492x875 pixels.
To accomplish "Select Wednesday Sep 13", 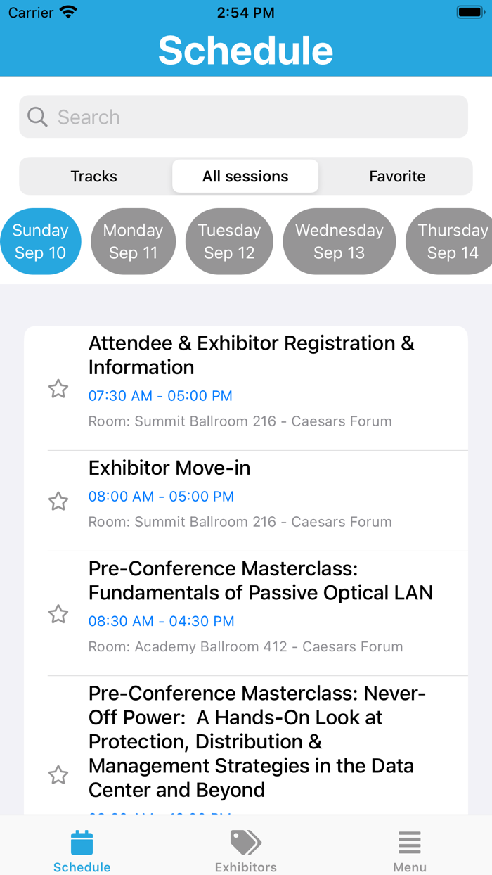I will click(x=339, y=241).
